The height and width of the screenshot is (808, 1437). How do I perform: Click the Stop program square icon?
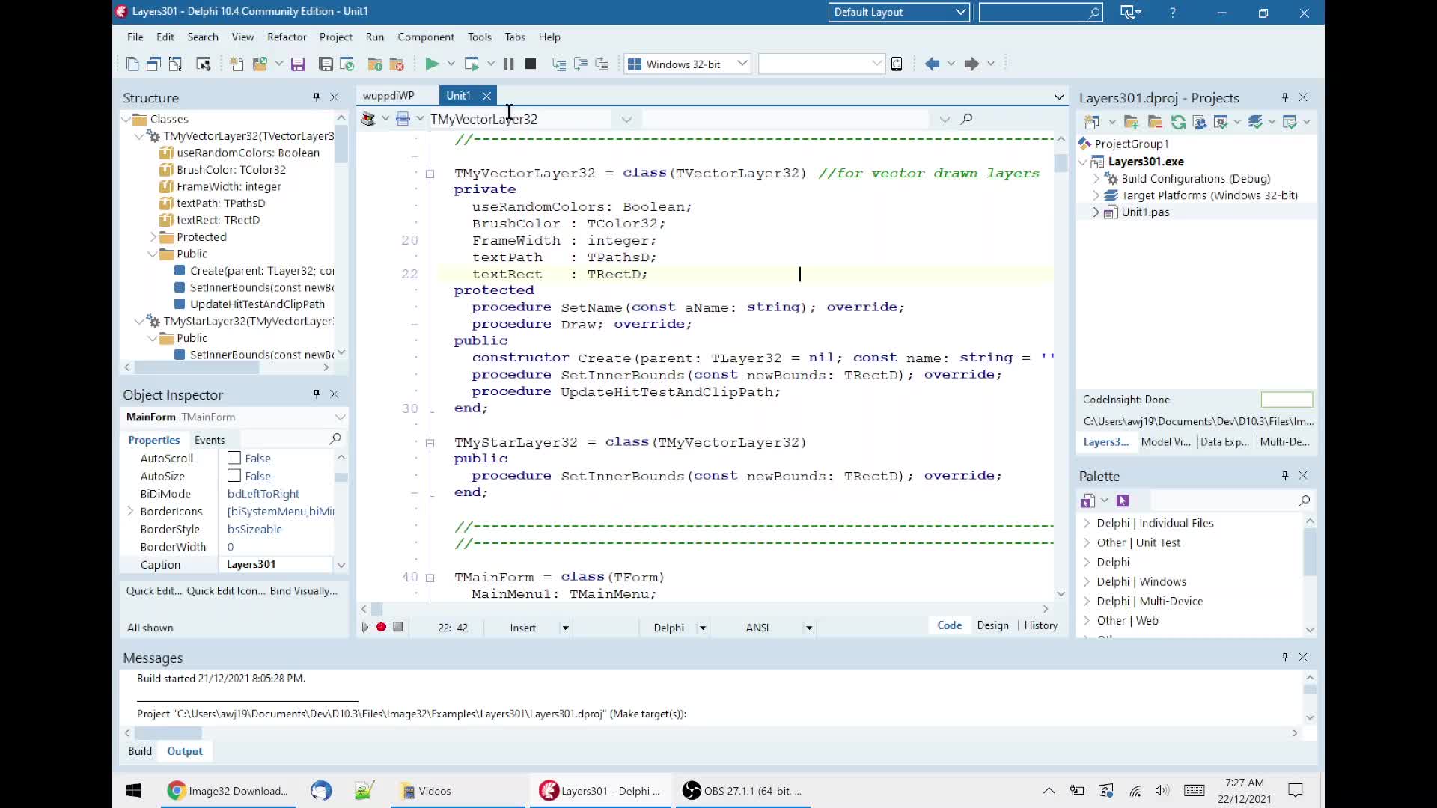pyautogui.click(x=531, y=64)
